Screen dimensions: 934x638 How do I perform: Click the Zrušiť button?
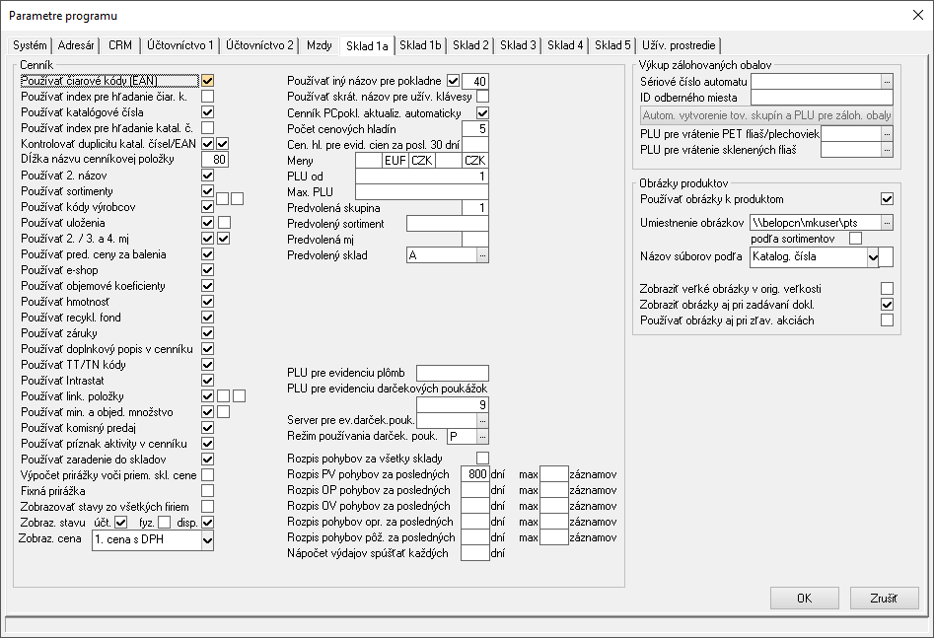[x=884, y=598]
